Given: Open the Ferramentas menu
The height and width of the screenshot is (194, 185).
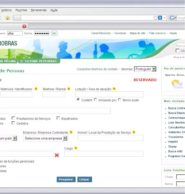Looking at the screenshot, I should [x=39, y=10].
